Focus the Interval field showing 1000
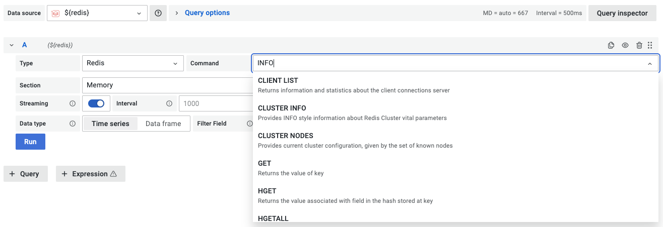 coord(215,103)
